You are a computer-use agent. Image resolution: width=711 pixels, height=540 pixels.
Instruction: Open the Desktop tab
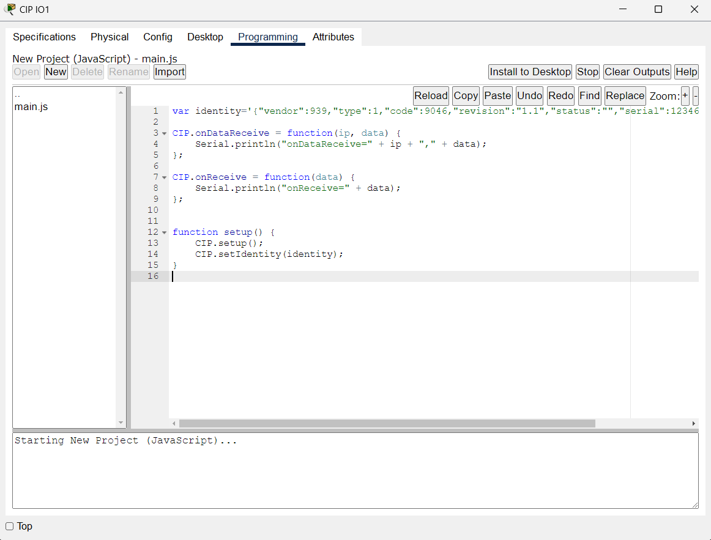[205, 37]
